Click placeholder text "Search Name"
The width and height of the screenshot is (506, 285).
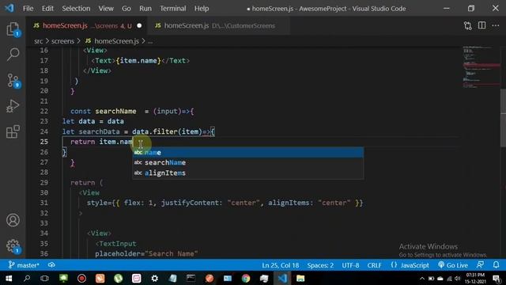coord(172,253)
